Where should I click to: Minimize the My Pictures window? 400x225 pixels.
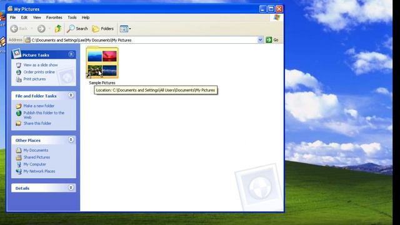click(262, 9)
